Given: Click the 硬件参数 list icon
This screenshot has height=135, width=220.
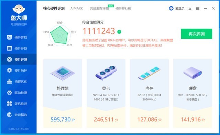Looking at the screenshot, I should [9, 48].
